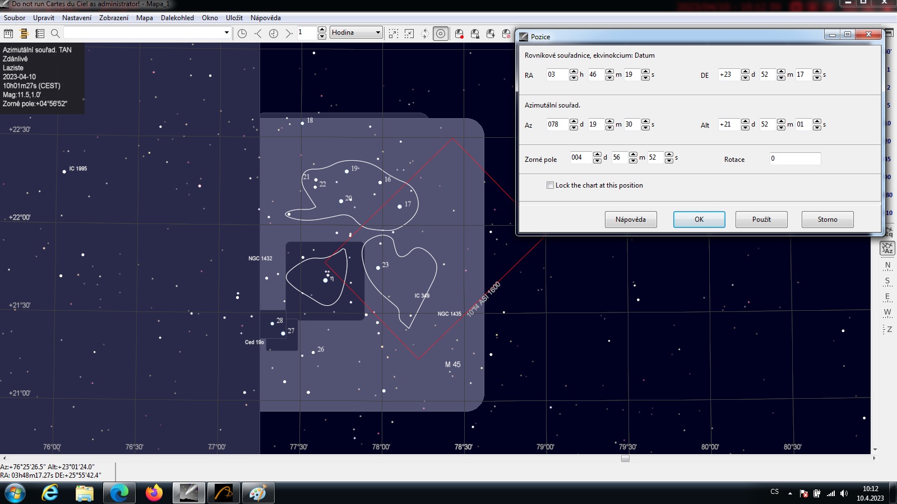The image size is (897, 504).
Task: Click the set-time-to-now clock icon
Action: point(242,34)
